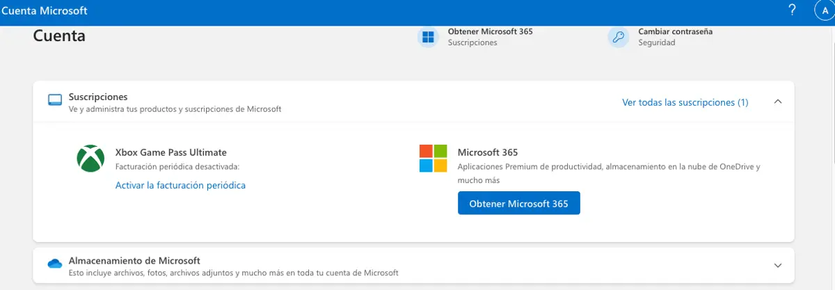835x290 pixels.
Task: Click the OneDrive cloud icon
Action: point(55,264)
